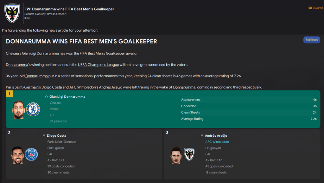Open the Chelsea link in article text

[12, 53]
